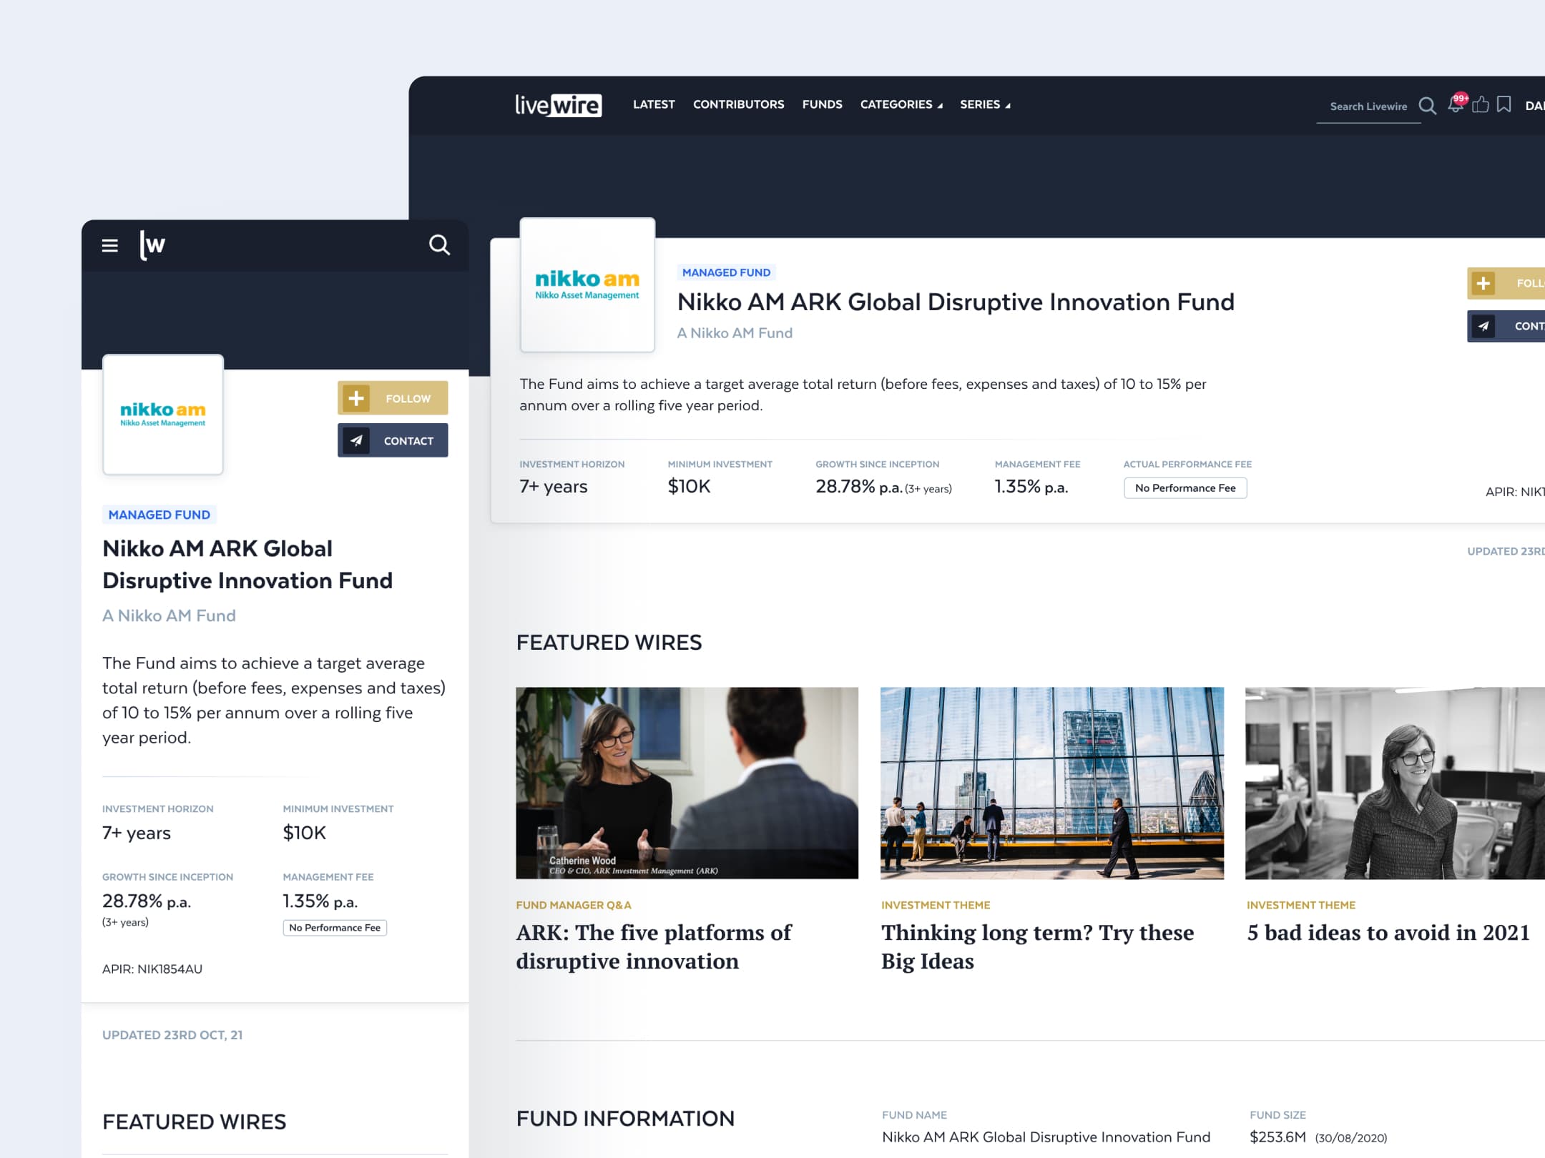Open 'ARK: The five platforms' article

(x=654, y=947)
